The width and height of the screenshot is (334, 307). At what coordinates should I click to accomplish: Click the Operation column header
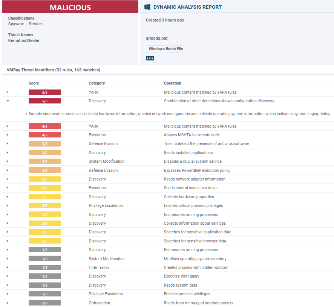172,83
